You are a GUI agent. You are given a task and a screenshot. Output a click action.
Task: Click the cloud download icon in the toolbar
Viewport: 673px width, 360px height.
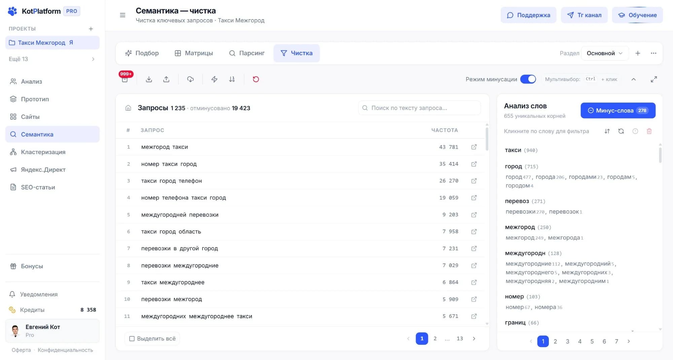[190, 79]
